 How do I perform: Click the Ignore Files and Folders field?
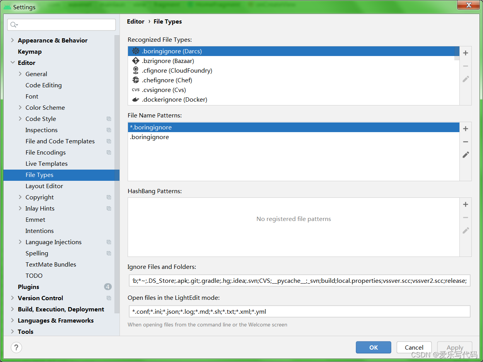click(300, 280)
